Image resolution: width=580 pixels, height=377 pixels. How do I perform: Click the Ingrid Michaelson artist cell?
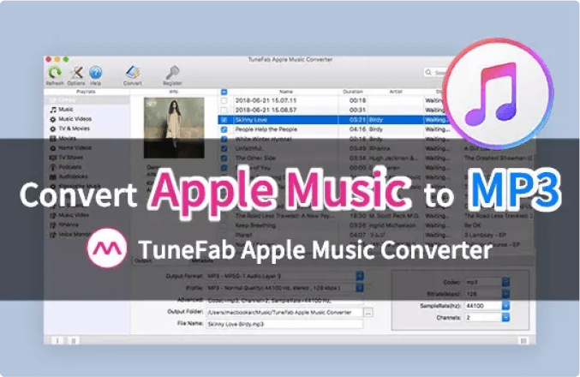point(392,225)
